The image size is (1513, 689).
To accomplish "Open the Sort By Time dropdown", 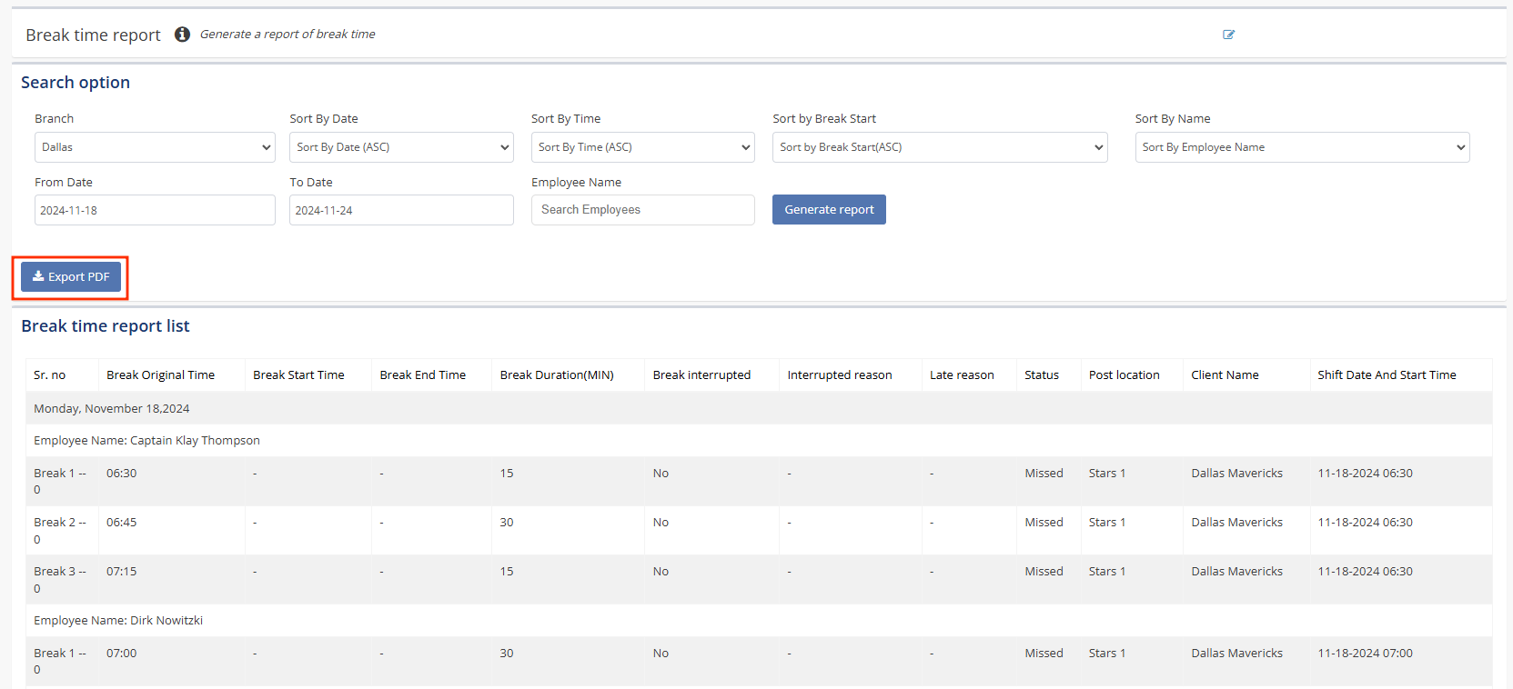I will [x=642, y=147].
